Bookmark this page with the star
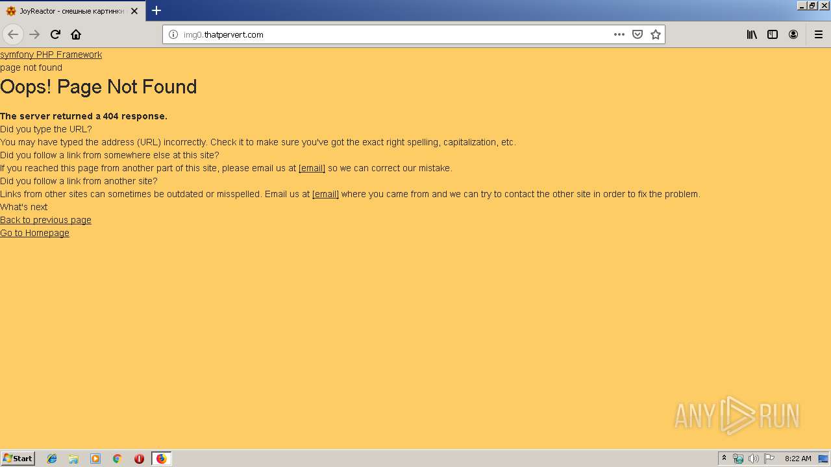This screenshot has height=467, width=831. pos(656,34)
